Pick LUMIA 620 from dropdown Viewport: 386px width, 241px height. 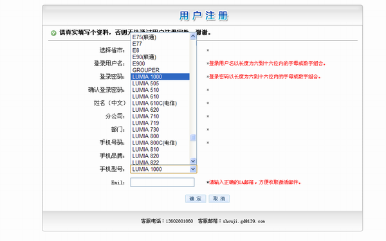(160, 110)
